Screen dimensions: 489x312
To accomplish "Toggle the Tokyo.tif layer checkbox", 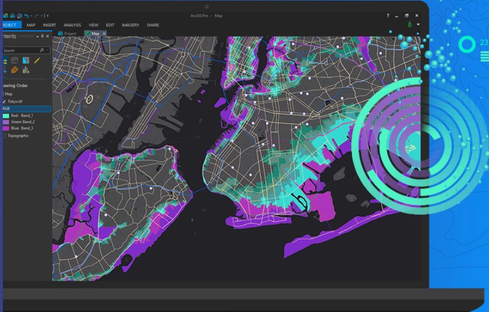I will (4, 101).
